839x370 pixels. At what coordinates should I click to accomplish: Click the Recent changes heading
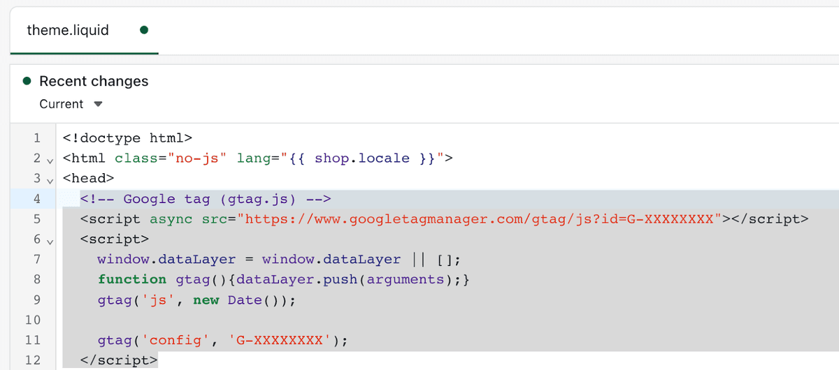(x=94, y=81)
